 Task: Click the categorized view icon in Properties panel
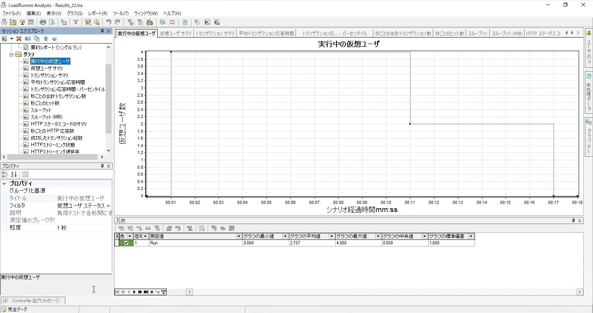[5, 174]
